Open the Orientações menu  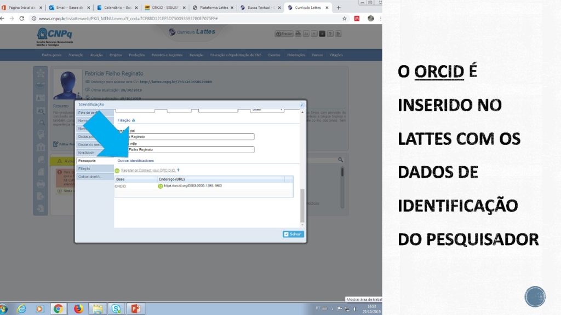coord(296,55)
